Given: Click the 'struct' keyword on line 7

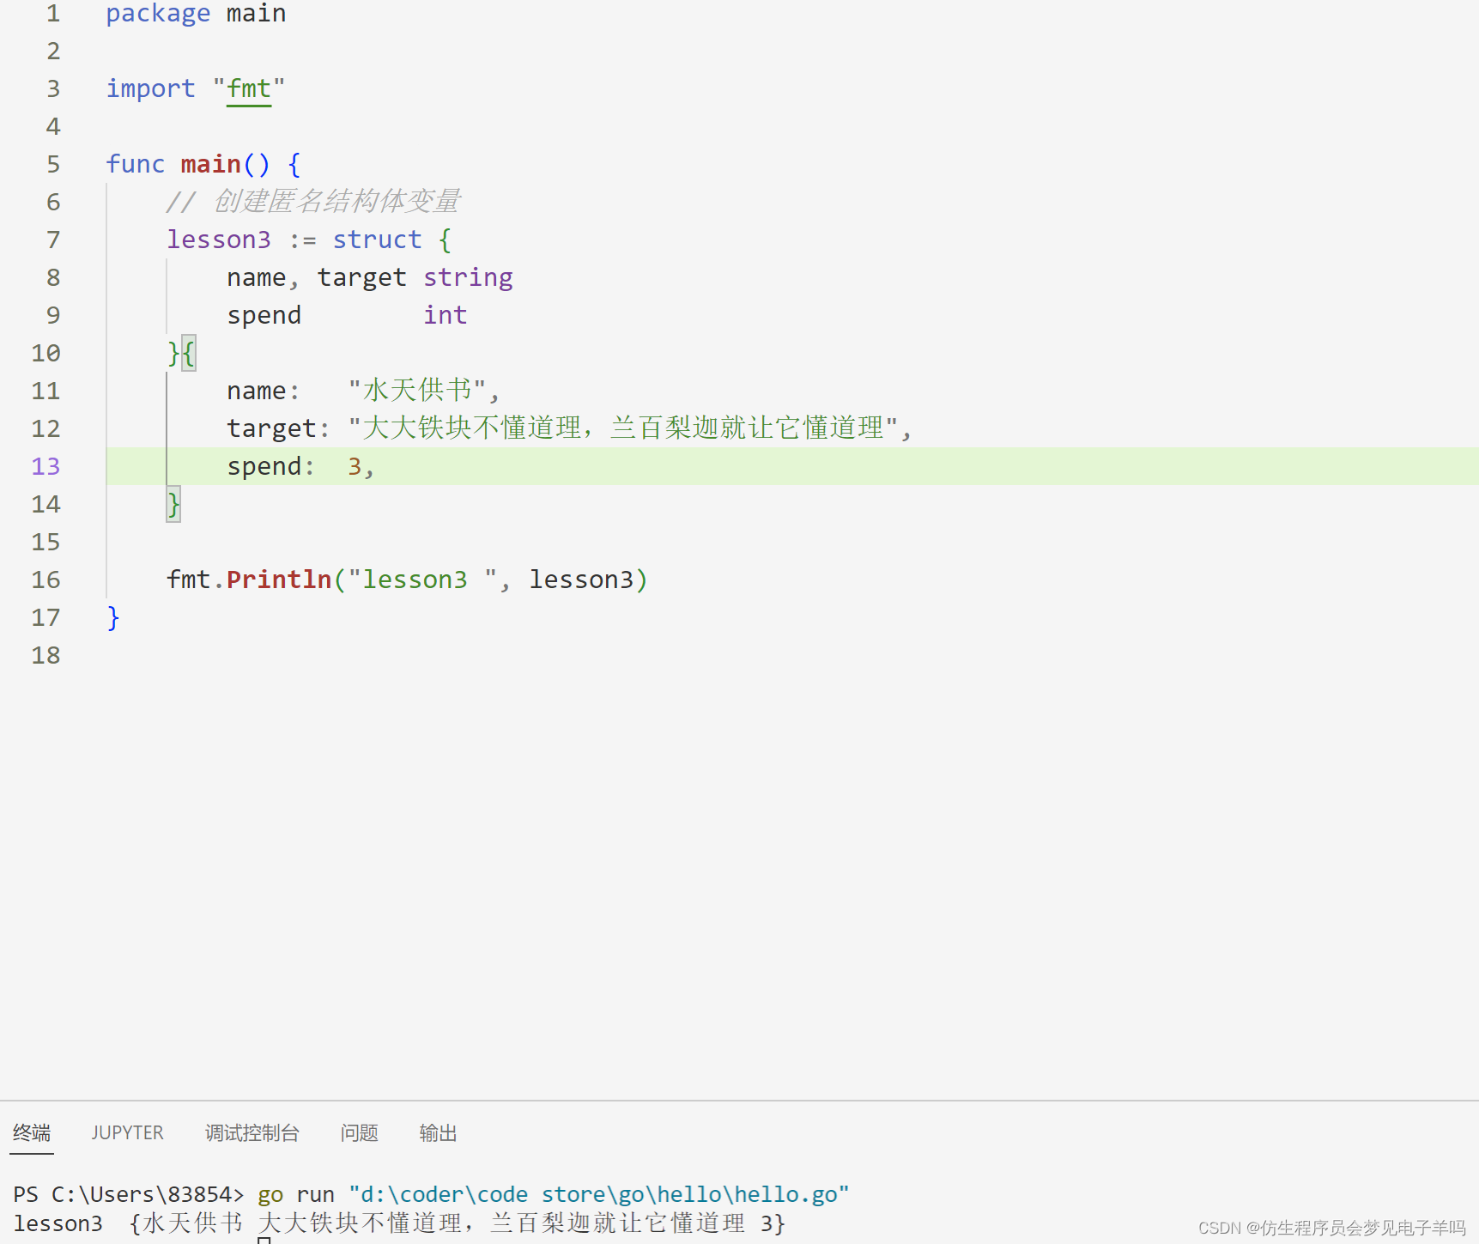Looking at the screenshot, I should pos(377,240).
